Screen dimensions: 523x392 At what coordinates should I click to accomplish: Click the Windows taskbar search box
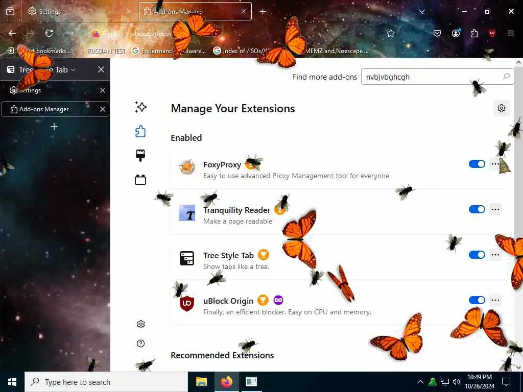[106, 382]
